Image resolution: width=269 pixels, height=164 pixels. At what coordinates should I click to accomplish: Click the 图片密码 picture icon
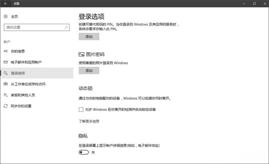tap(81, 54)
